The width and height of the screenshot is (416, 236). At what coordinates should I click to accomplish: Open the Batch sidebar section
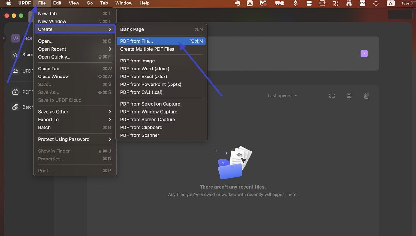pyautogui.click(x=15, y=107)
